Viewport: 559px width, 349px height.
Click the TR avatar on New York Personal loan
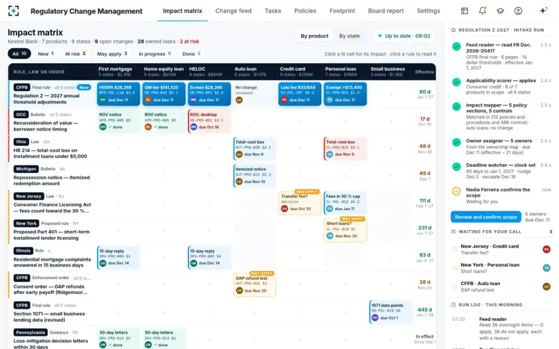(x=546, y=268)
